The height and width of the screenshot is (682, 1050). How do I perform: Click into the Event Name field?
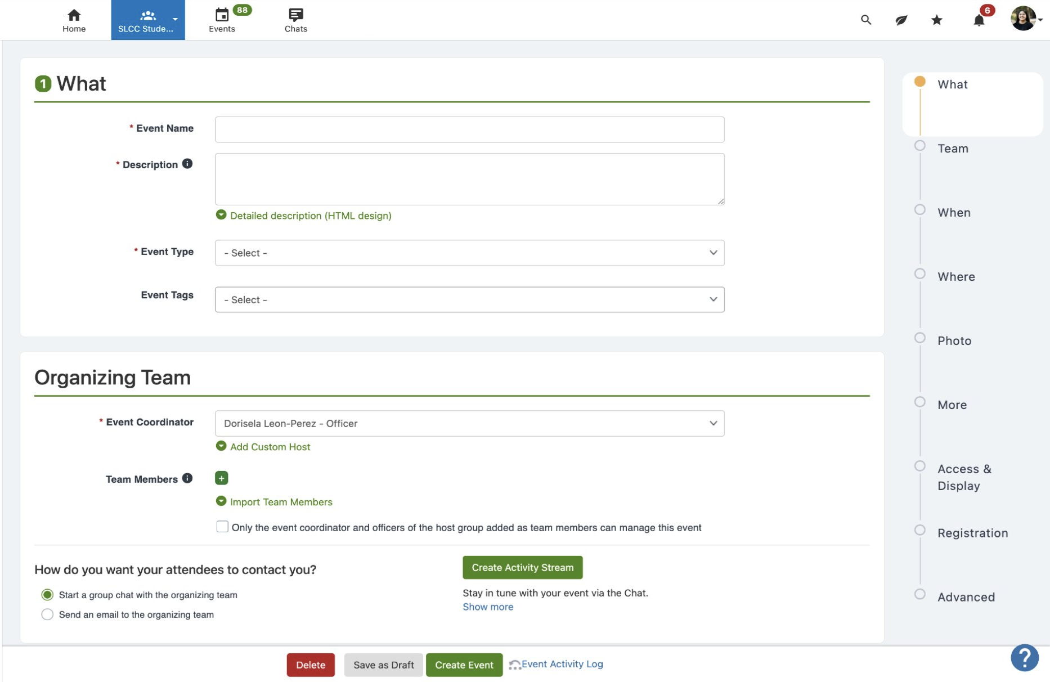click(469, 129)
